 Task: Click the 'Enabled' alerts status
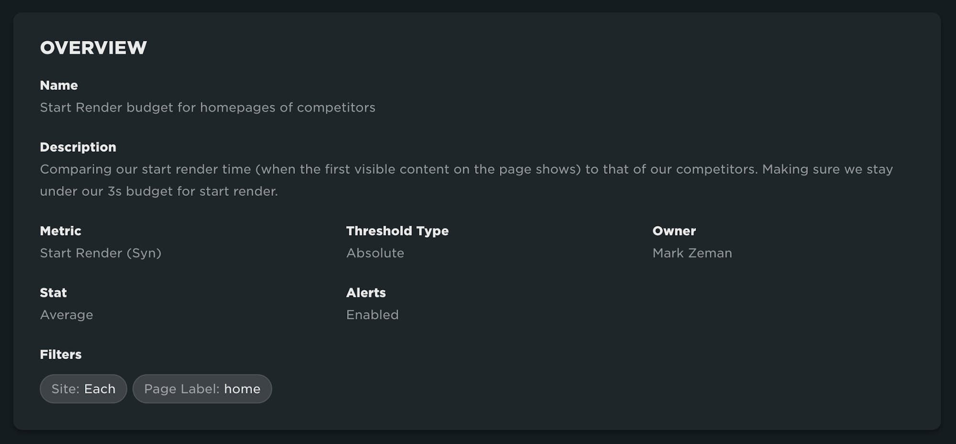372,315
